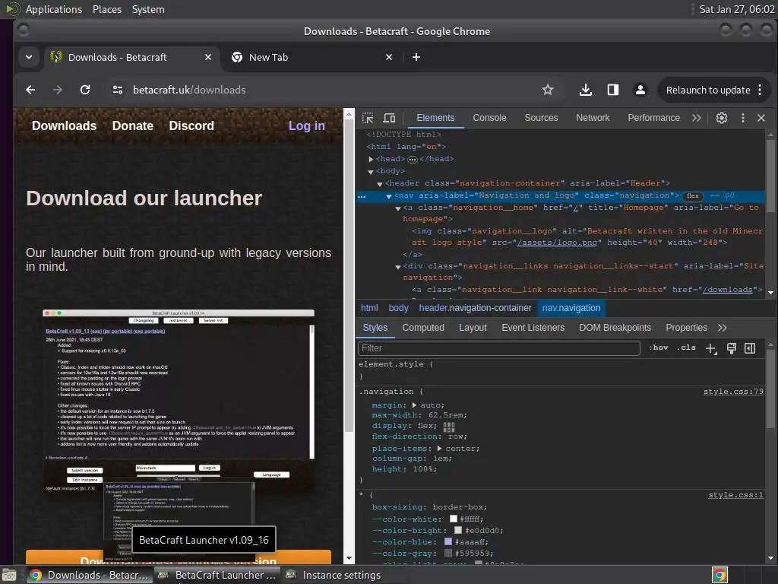The width and height of the screenshot is (778, 584).
Task: Open the Event Listeners tab
Action: (533, 328)
